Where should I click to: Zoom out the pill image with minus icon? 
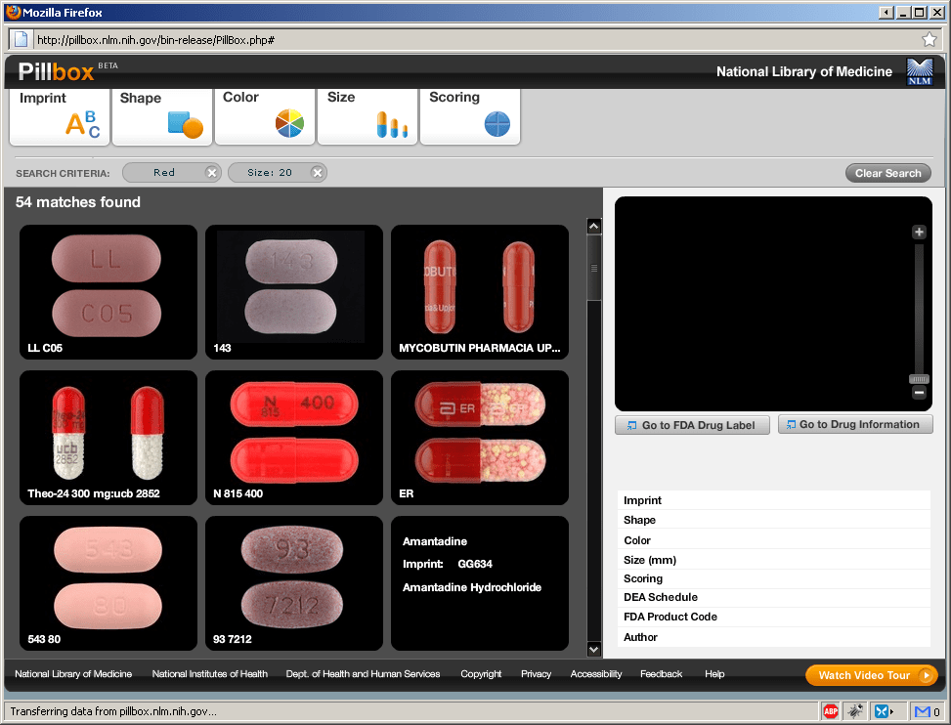pyautogui.click(x=919, y=393)
